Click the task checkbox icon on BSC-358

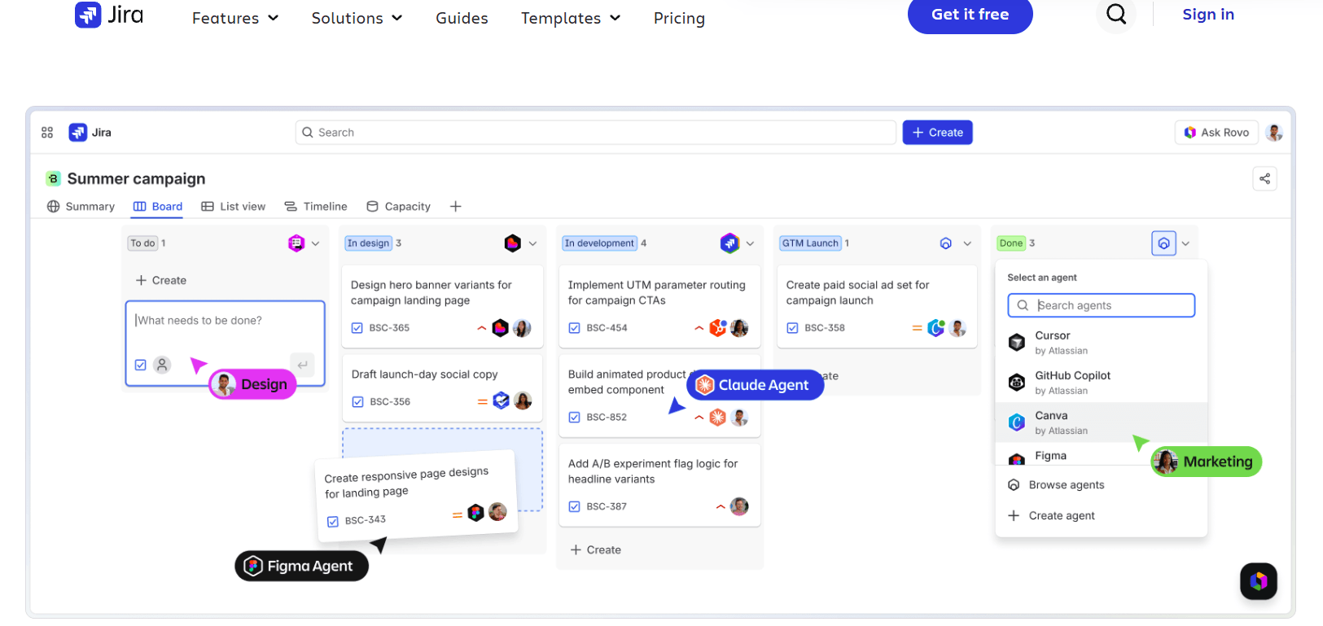coord(792,328)
